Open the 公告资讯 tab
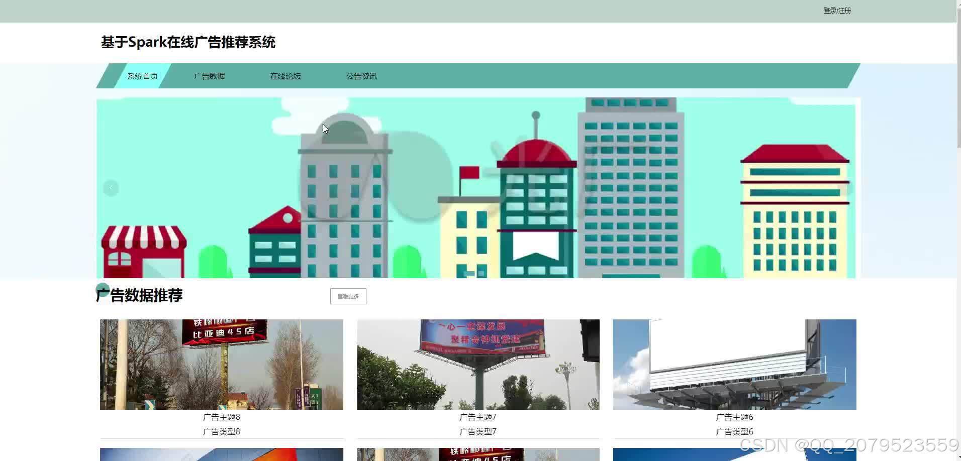This screenshot has width=961, height=461. point(361,76)
